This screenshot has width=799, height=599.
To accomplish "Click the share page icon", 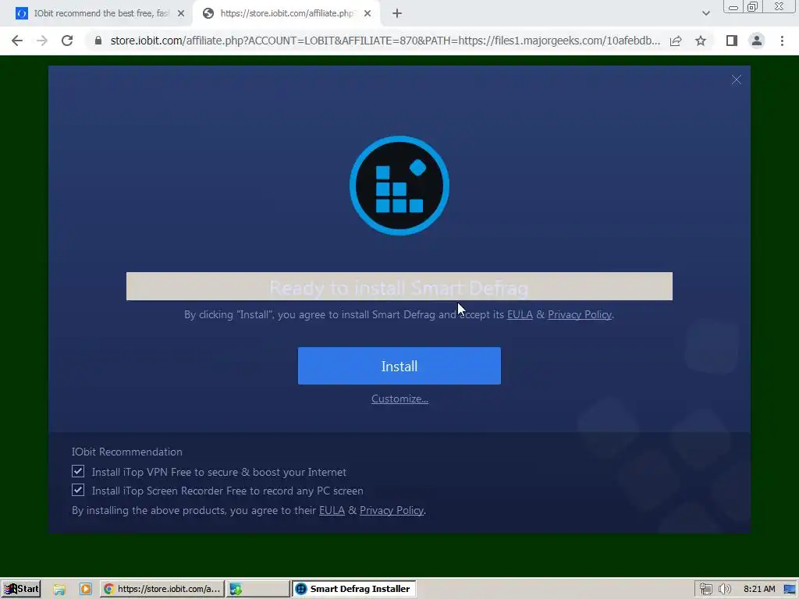I will click(676, 41).
